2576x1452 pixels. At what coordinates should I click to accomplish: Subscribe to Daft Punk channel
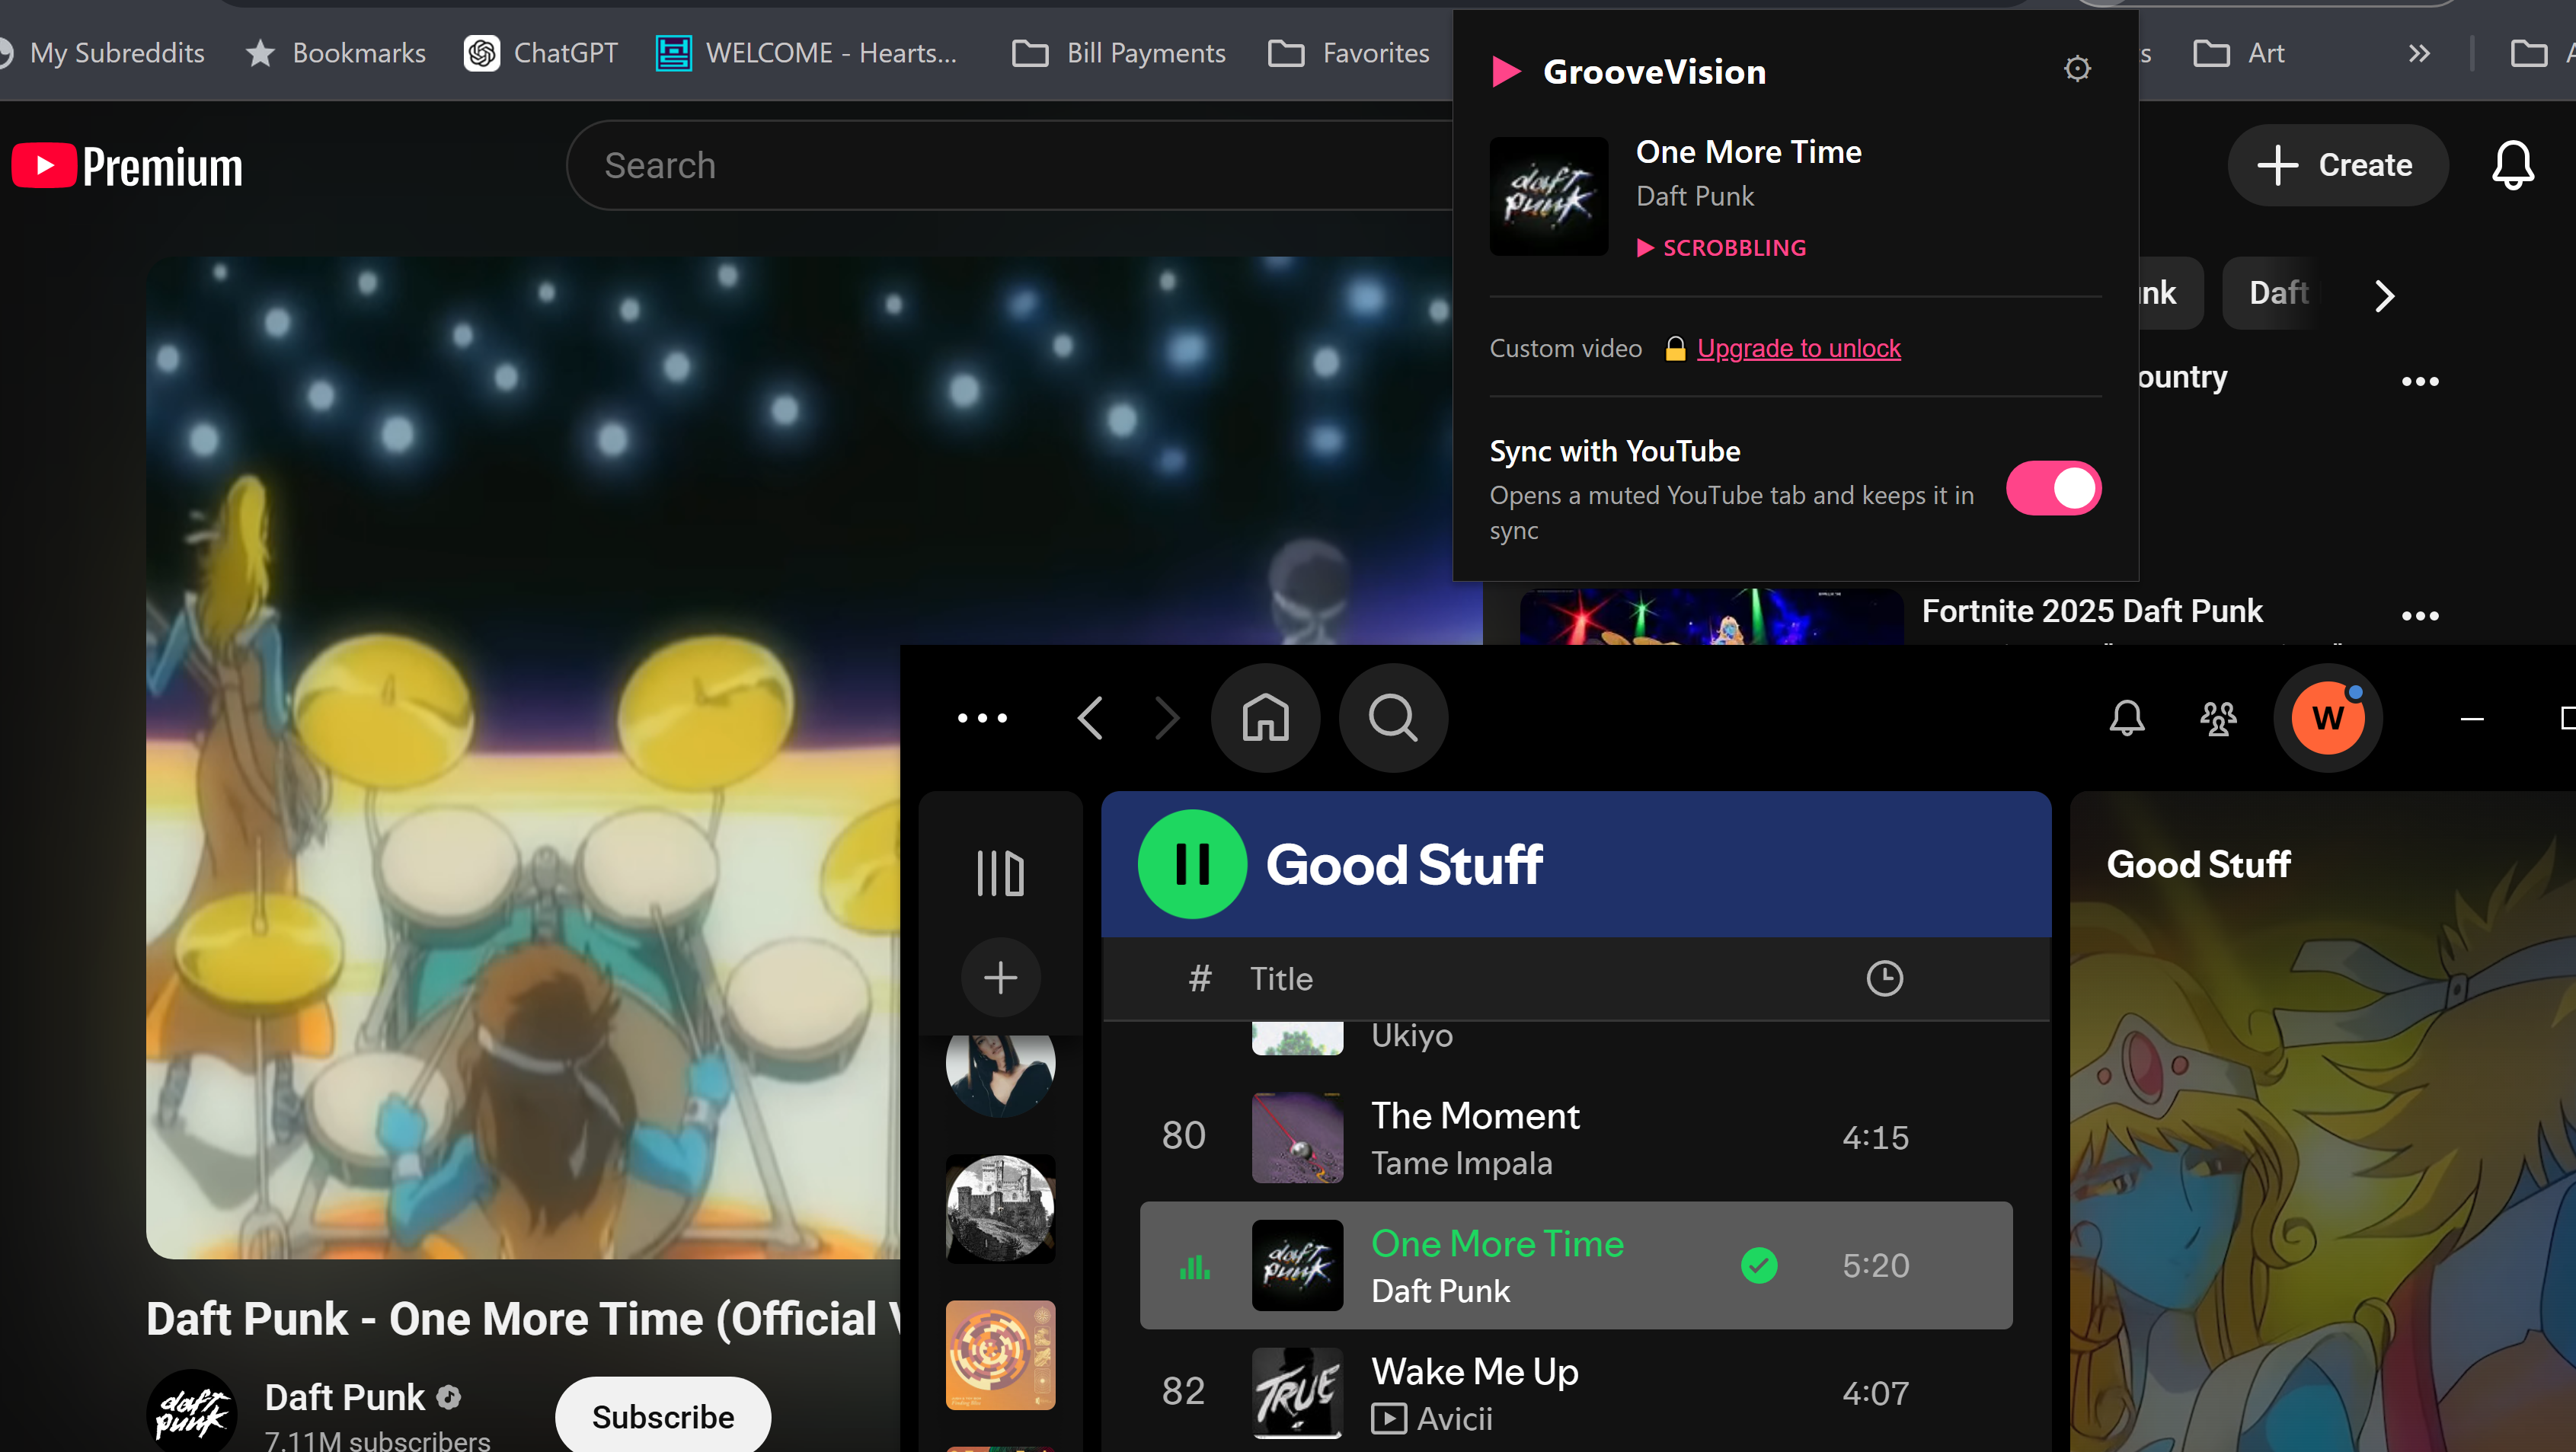(x=663, y=1416)
